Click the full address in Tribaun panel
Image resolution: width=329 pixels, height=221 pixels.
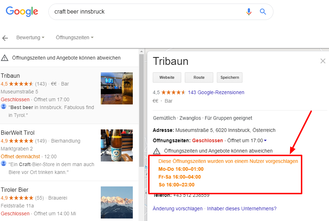[225, 130]
